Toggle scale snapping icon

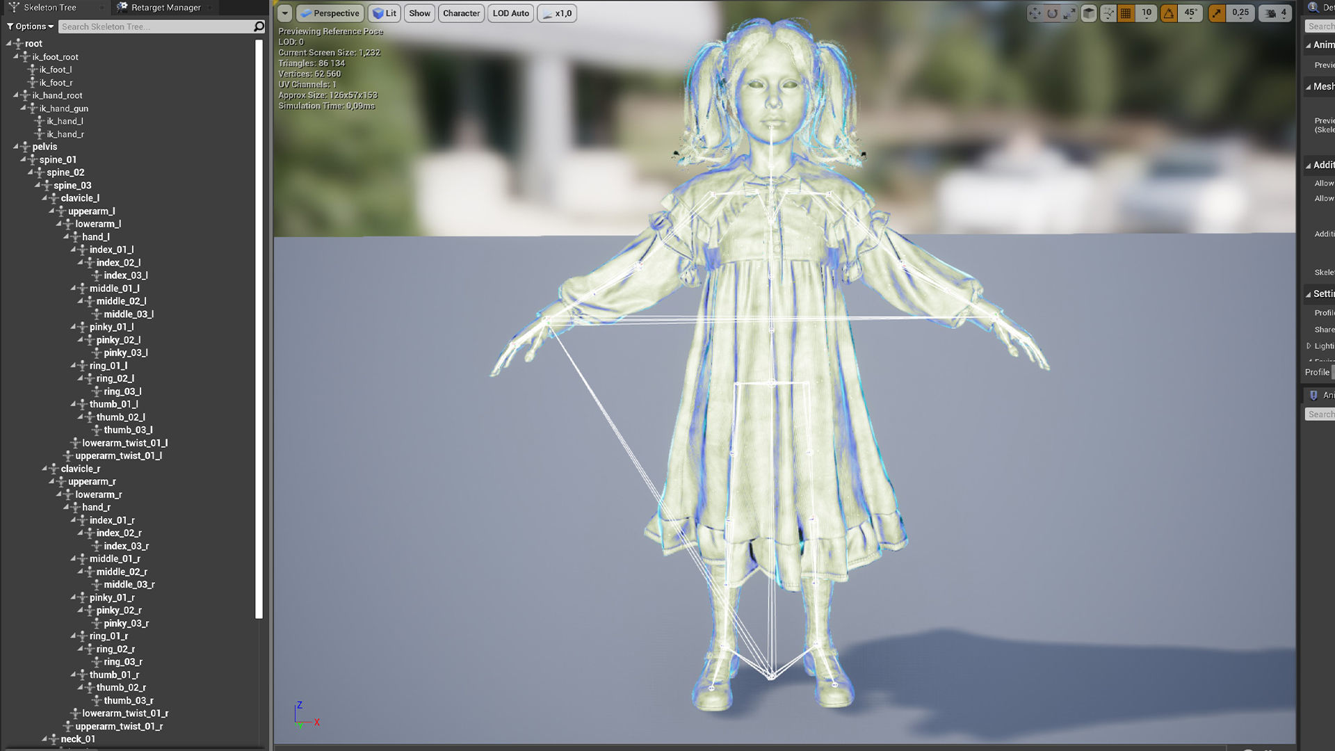pyautogui.click(x=1217, y=13)
